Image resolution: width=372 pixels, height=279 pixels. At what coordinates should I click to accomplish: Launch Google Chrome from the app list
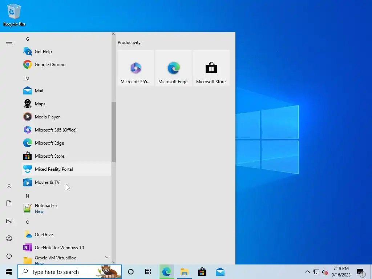coord(66,65)
